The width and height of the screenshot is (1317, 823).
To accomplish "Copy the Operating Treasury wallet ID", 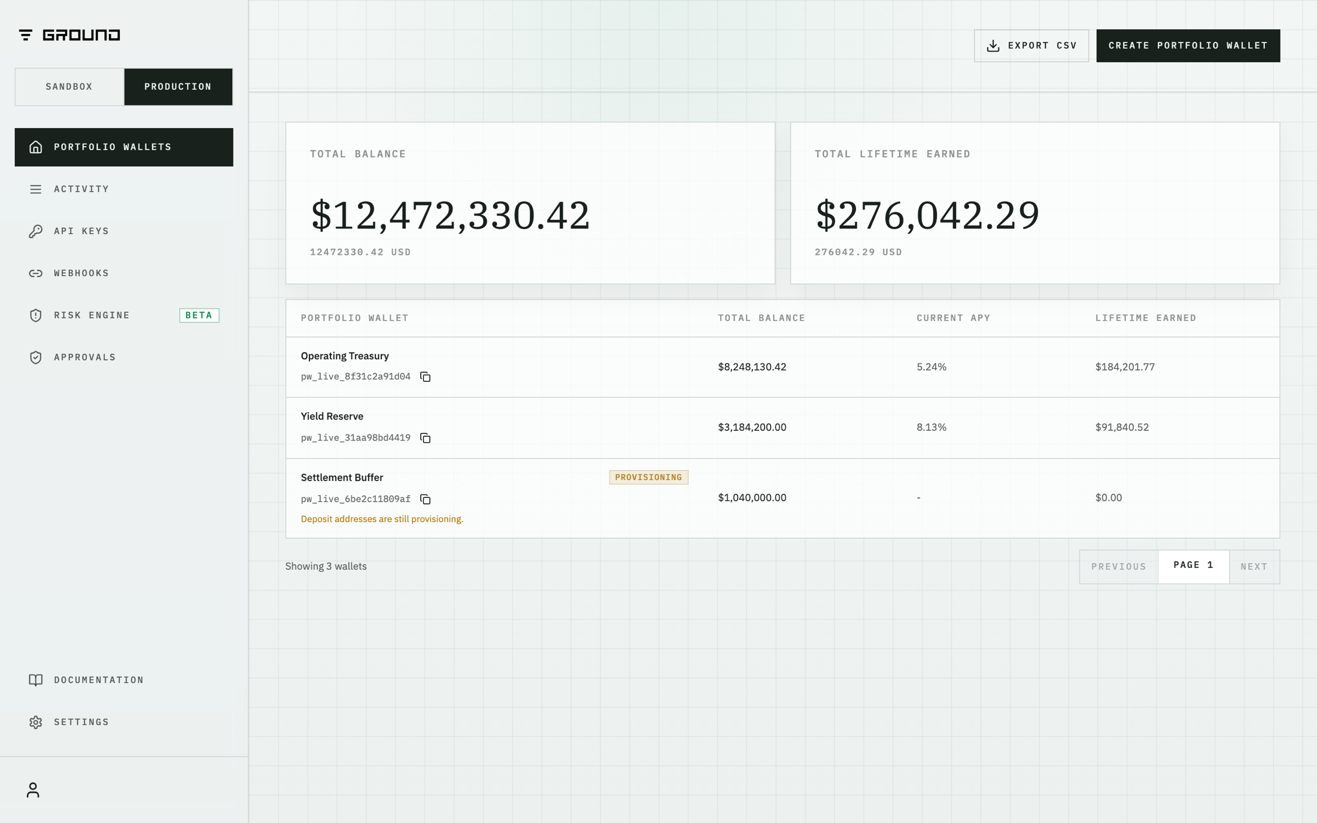I will (426, 376).
